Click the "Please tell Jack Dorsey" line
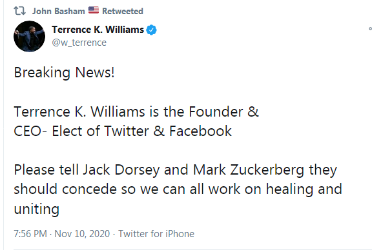 pos(176,170)
